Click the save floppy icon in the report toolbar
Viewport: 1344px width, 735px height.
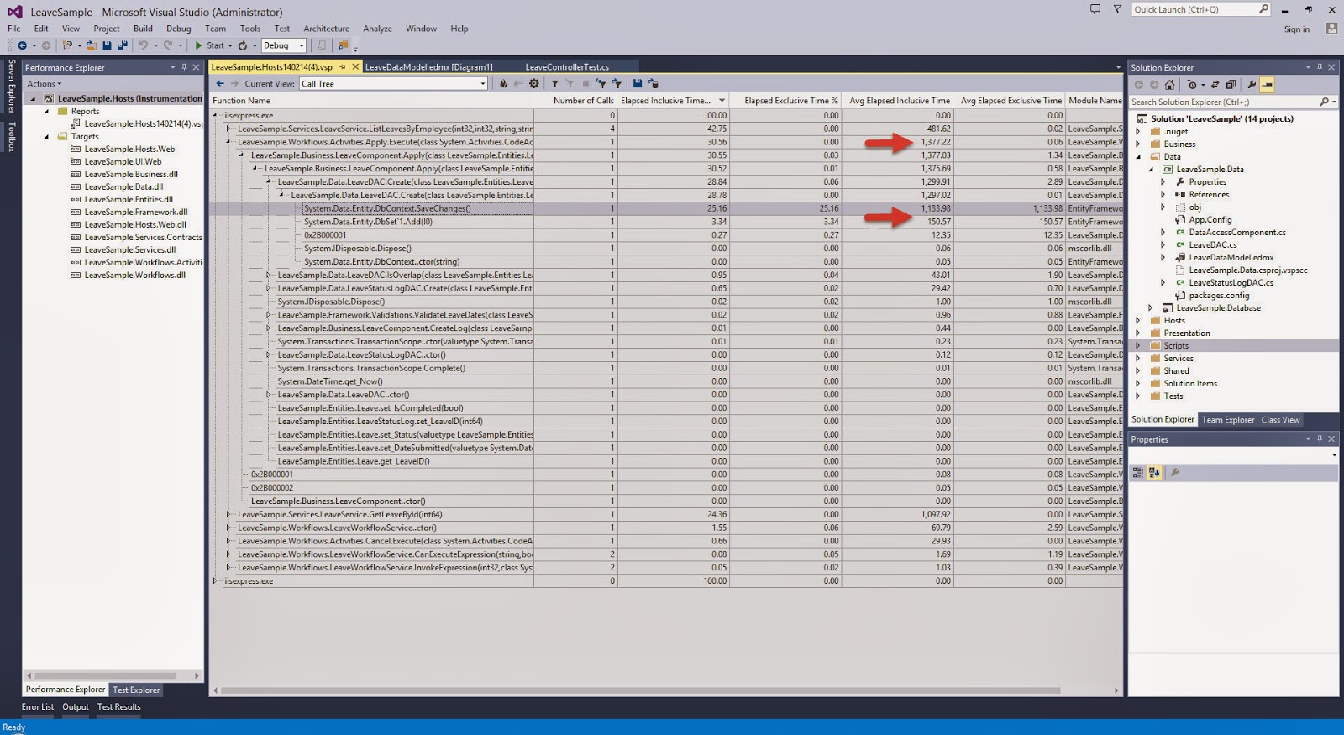[638, 83]
